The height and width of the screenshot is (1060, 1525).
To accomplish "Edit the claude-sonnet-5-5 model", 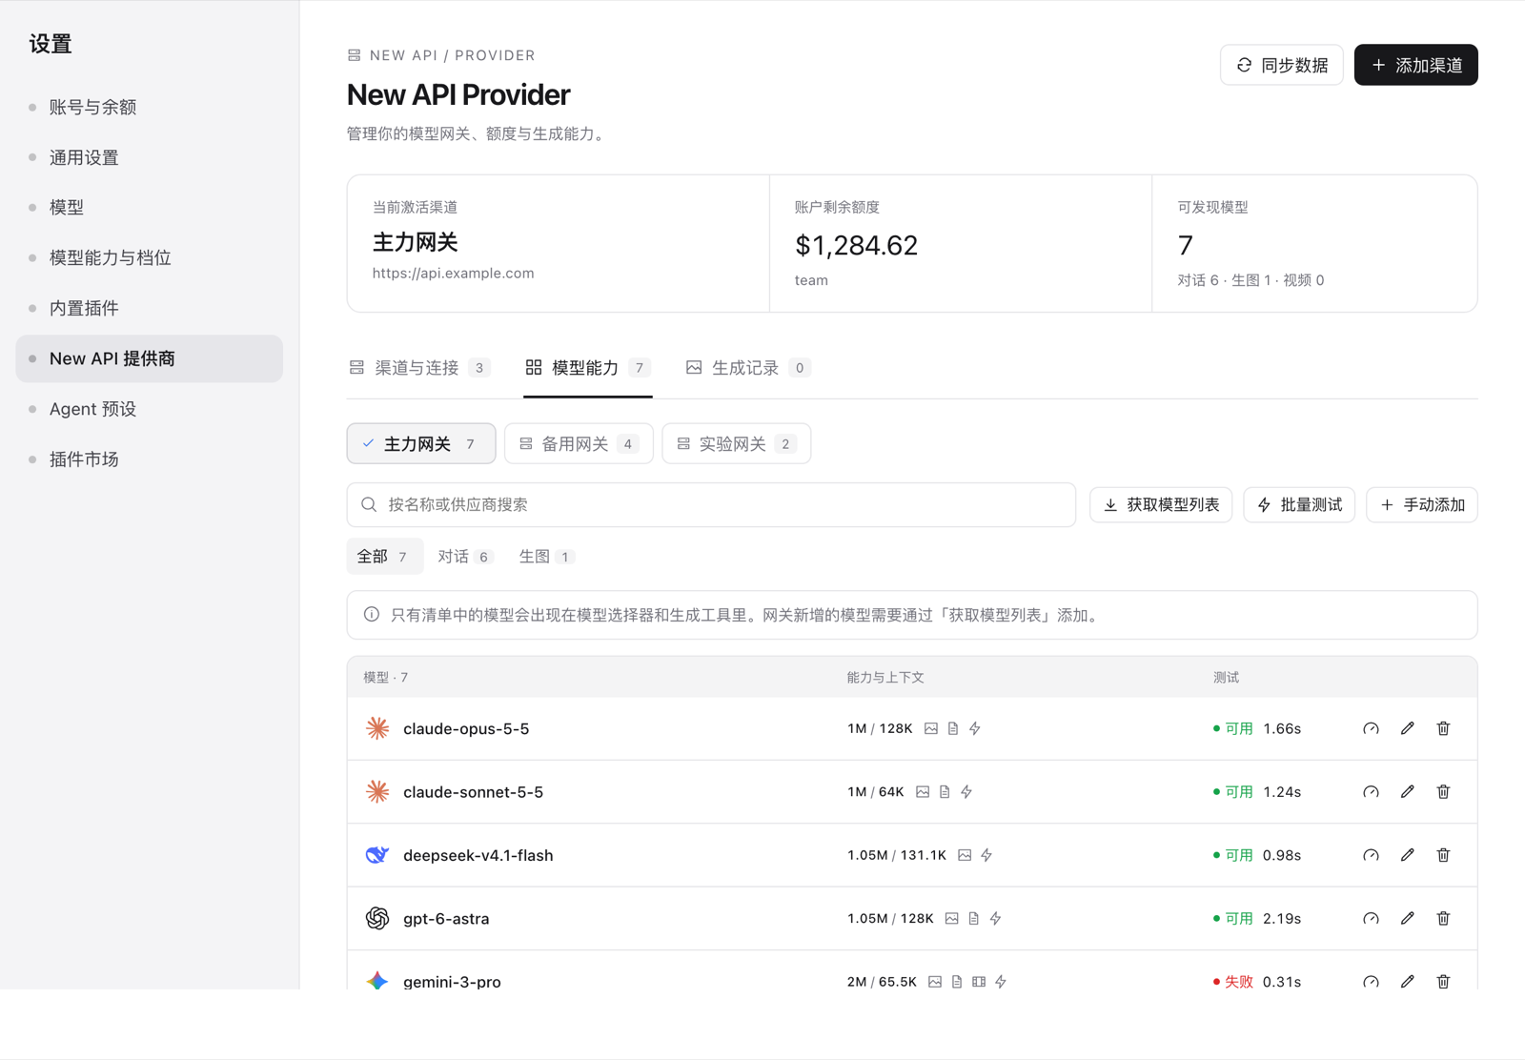I will point(1407,791).
